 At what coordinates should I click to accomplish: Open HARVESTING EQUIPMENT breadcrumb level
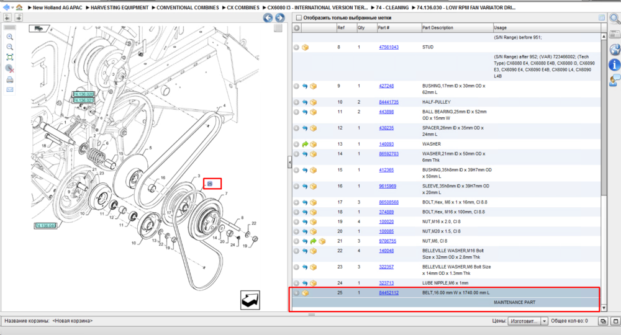120,7
